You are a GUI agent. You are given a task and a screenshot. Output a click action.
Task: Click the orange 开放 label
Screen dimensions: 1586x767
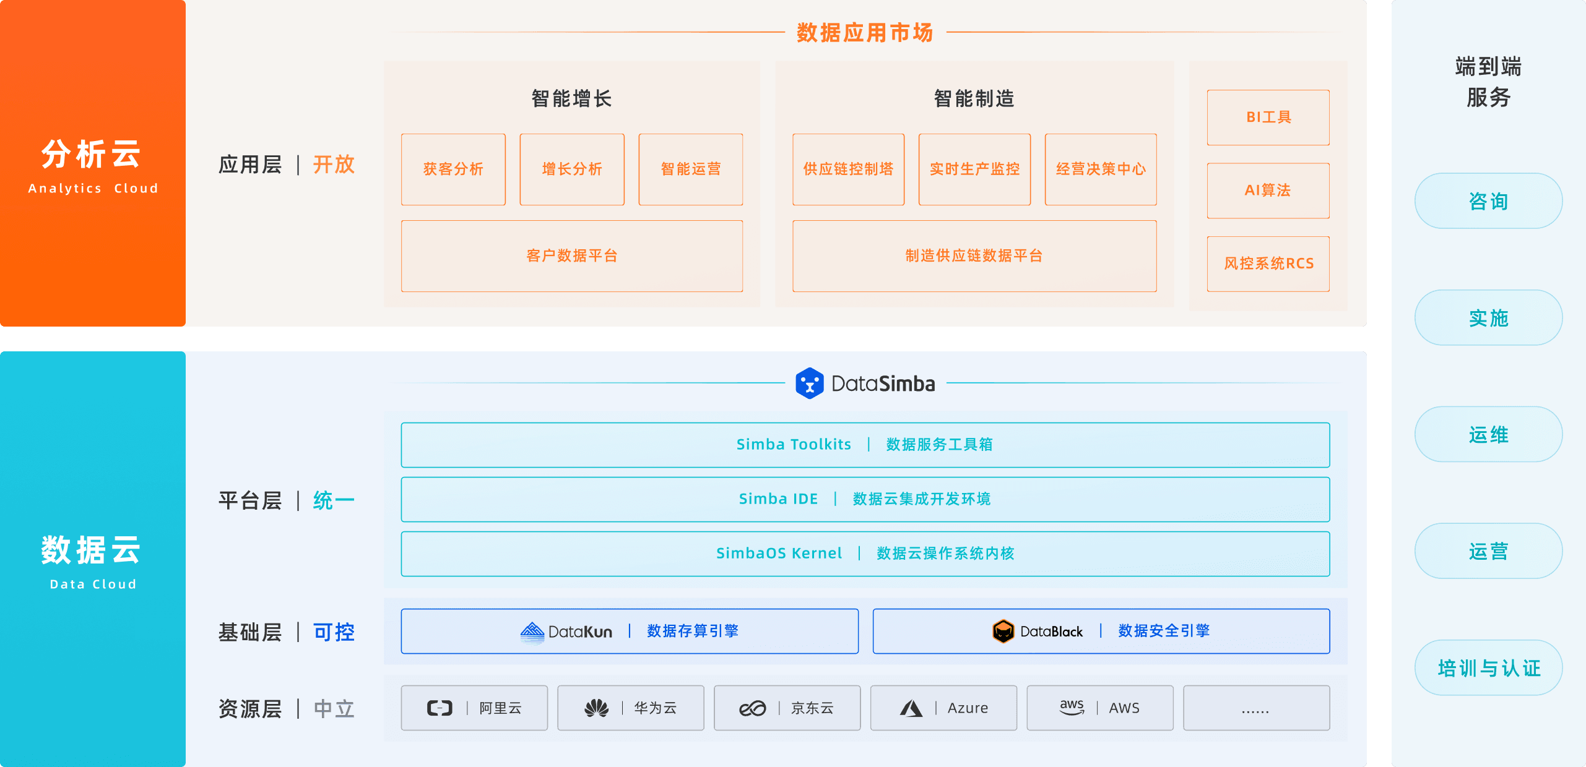point(334,165)
